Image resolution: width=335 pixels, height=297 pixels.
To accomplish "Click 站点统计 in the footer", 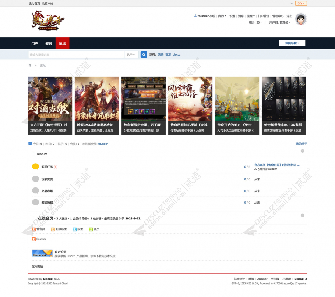I will [239, 279].
